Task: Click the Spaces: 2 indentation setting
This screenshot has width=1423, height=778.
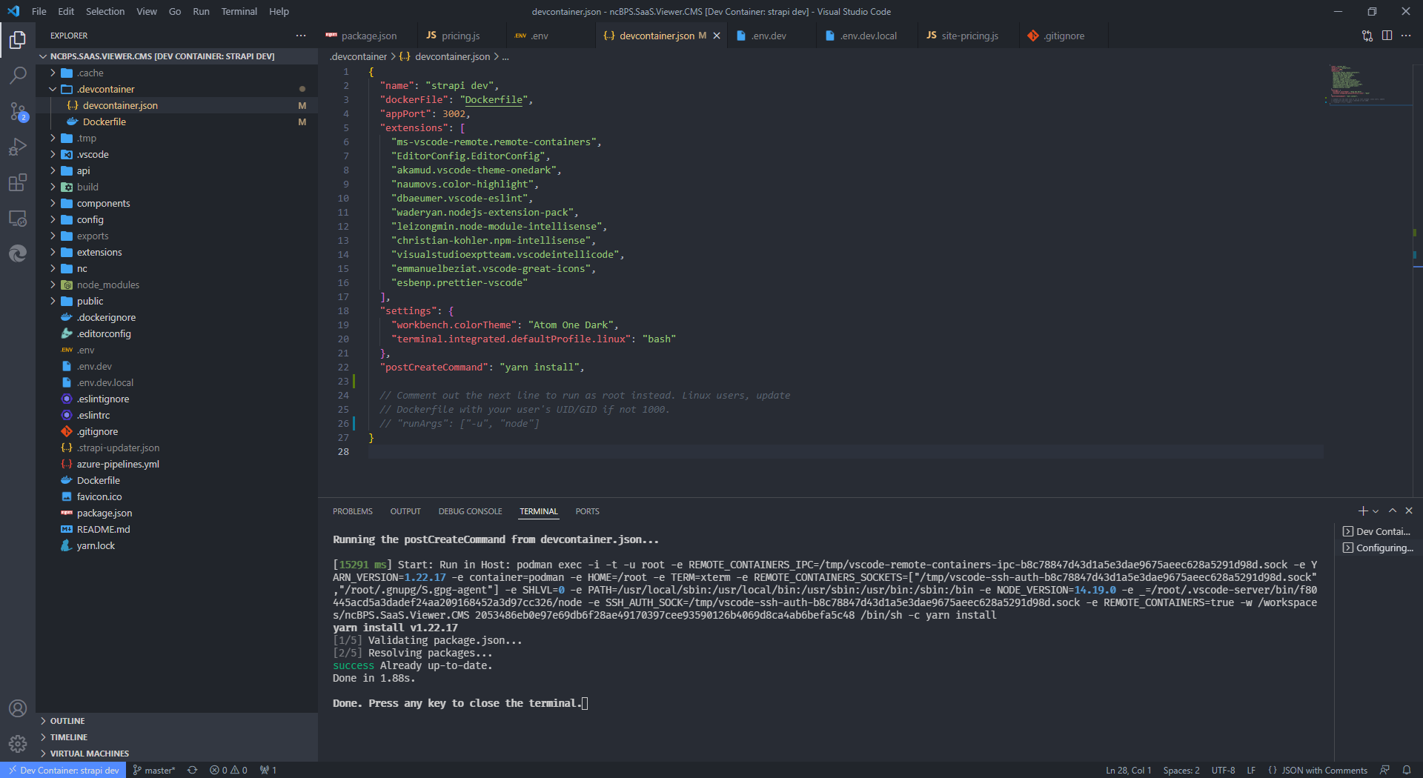Action: [1181, 771]
